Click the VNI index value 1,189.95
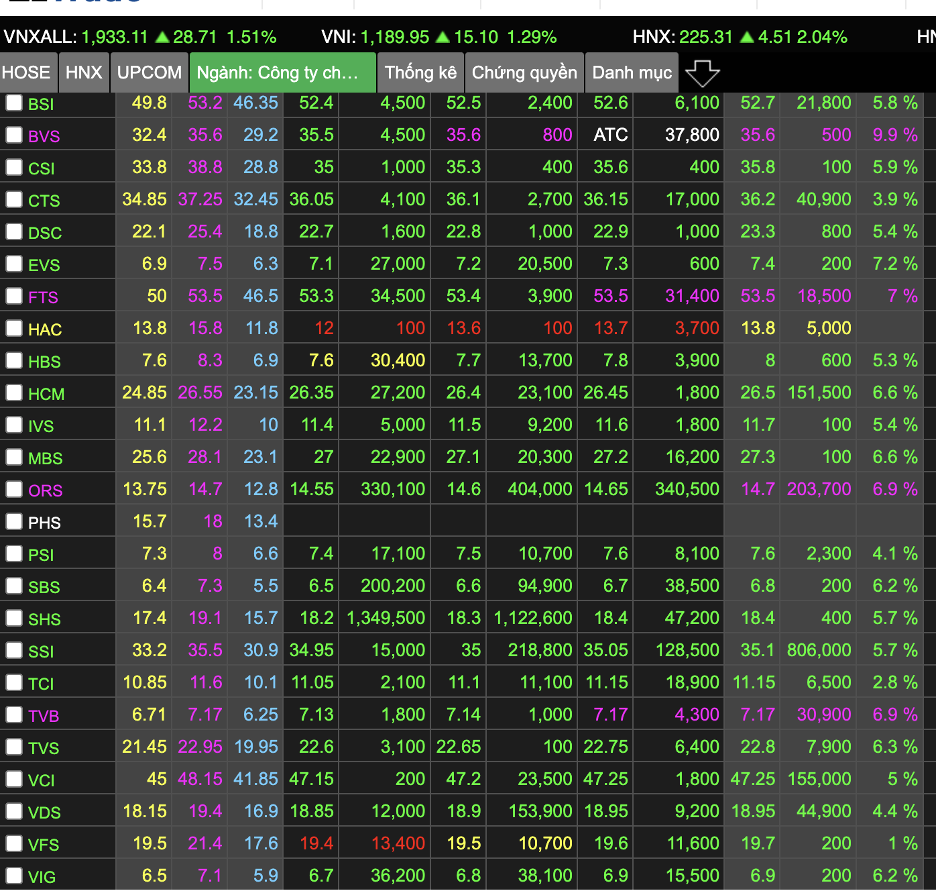936x891 pixels. pyautogui.click(x=395, y=37)
